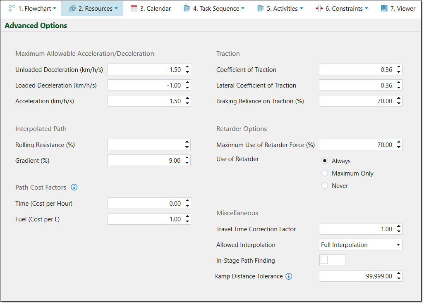The width and height of the screenshot is (424, 304).
Task: Increase Coefficient of Traction with up arrow
Action: click(x=399, y=67)
